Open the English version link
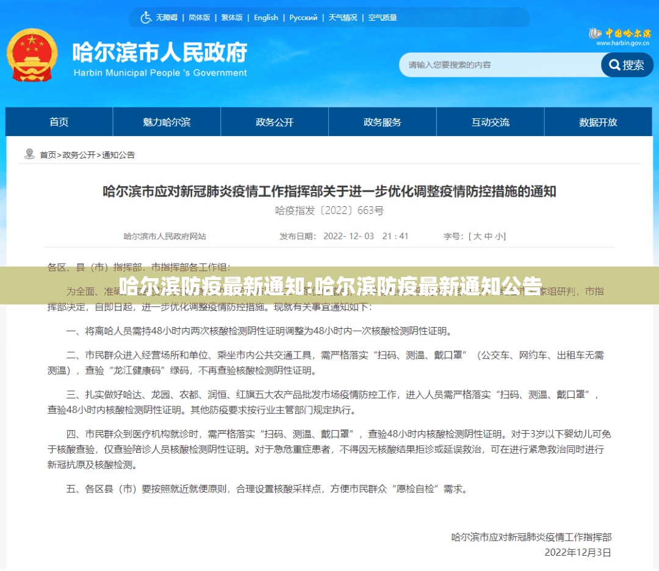 (x=266, y=18)
